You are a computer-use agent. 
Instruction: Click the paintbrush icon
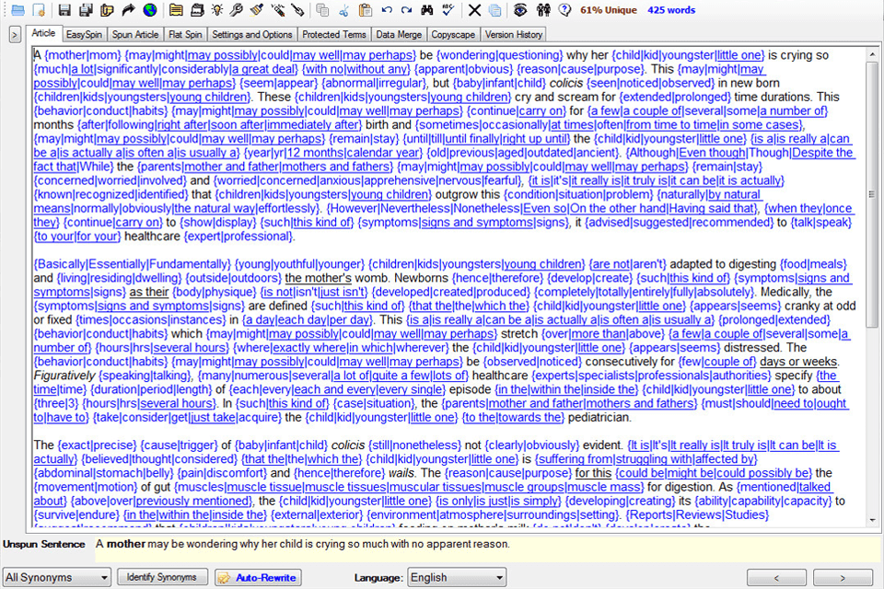pyautogui.click(x=257, y=9)
